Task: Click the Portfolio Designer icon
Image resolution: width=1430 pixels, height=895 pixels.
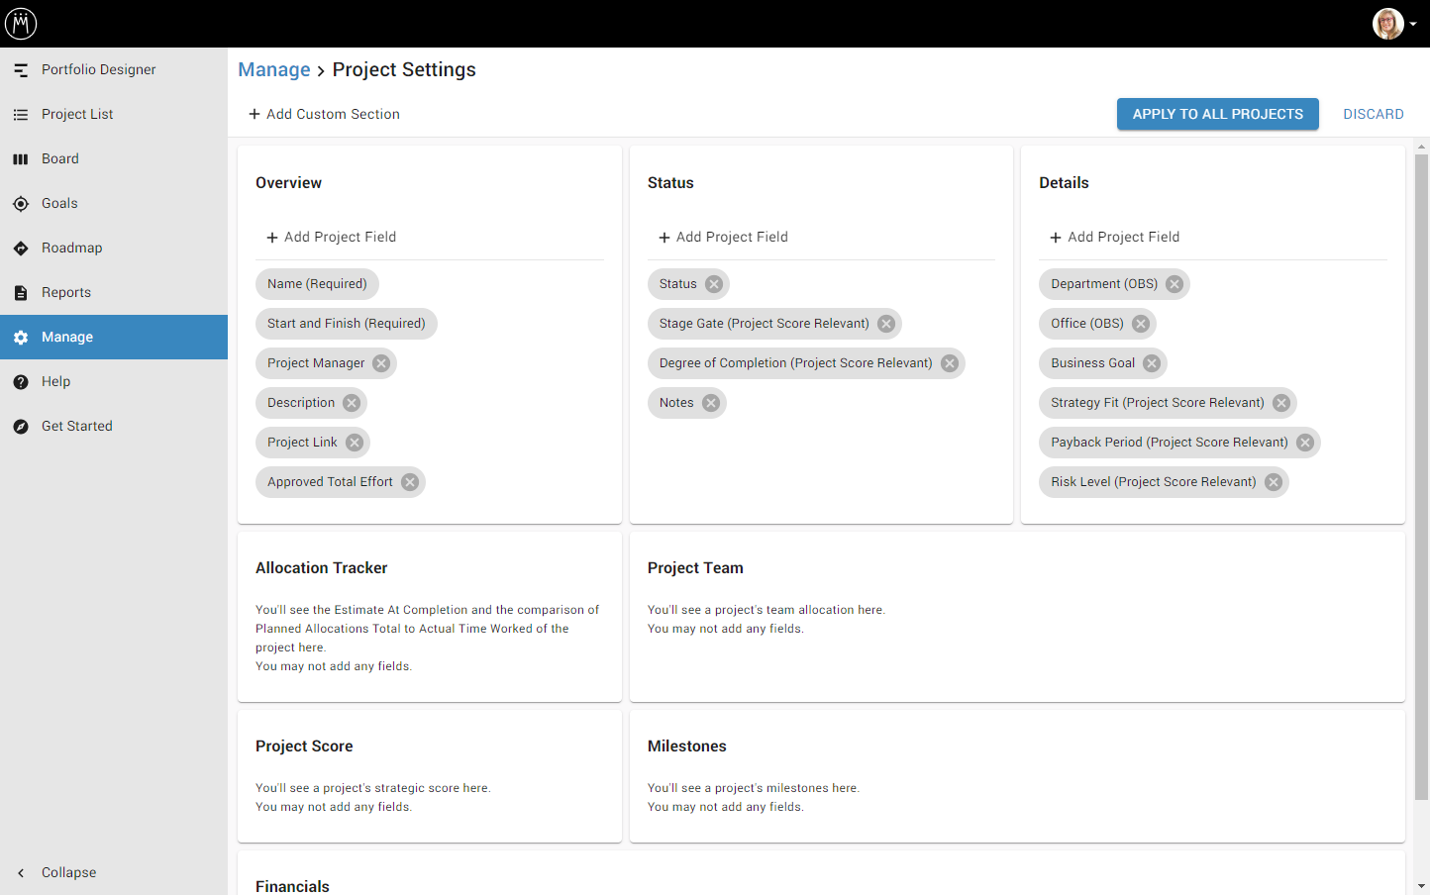Action: [x=21, y=70]
